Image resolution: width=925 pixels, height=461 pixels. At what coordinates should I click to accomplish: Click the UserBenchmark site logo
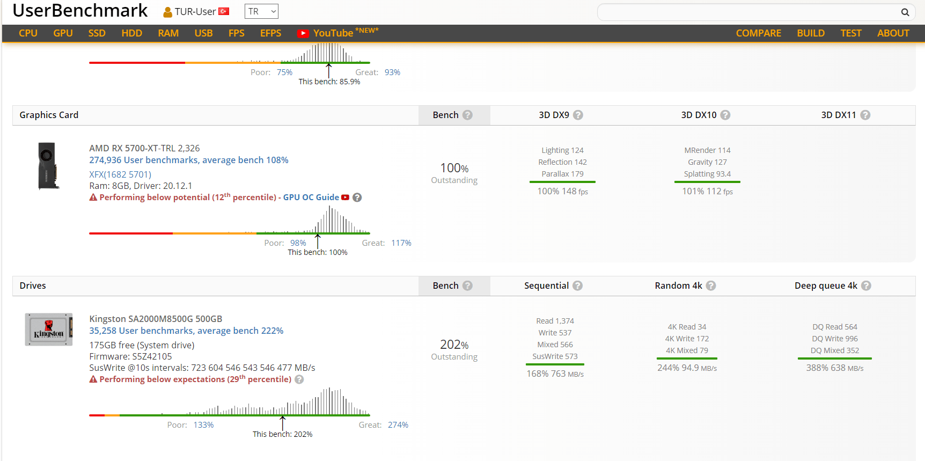(80, 11)
